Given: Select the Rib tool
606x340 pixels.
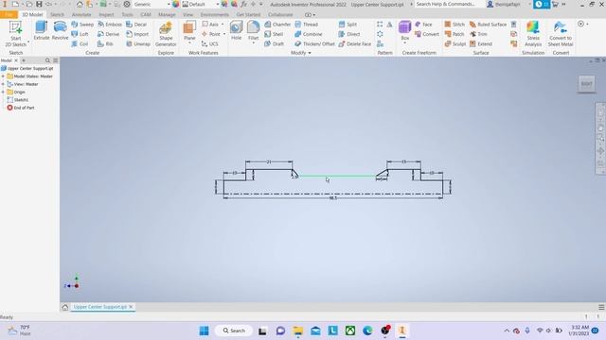Looking at the screenshot, I should pyautogui.click(x=105, y=44).
